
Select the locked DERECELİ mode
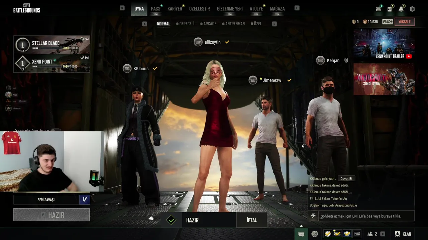tap(185, 24)
